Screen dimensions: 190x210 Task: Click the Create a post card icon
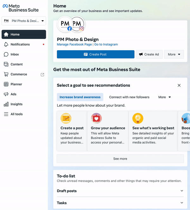click(x=66, y=118)
